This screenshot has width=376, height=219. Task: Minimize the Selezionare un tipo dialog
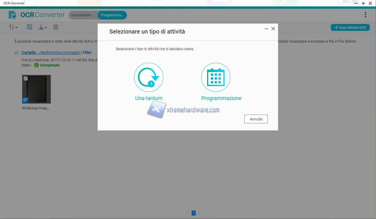tap(266, 29)
